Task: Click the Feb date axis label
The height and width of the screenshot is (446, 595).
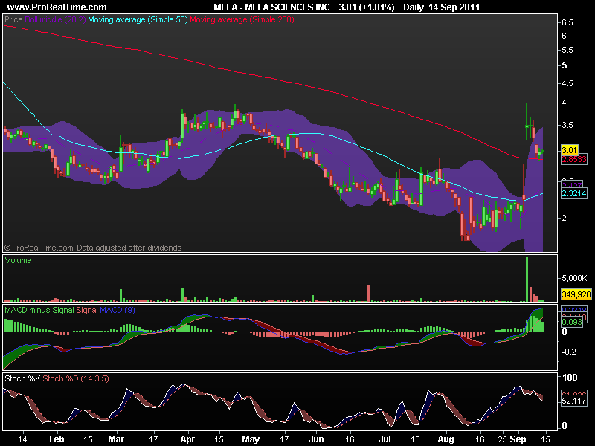Action: tap(57, 439)
